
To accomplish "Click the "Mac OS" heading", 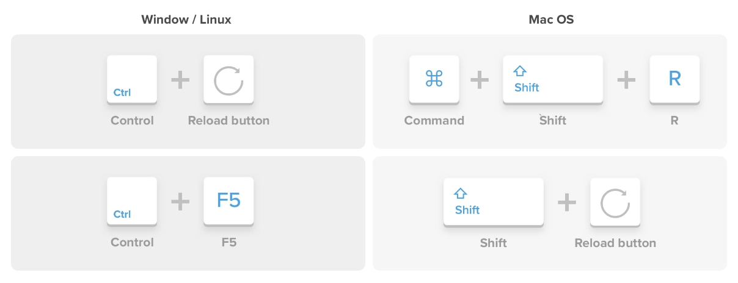I will pos(551,20).
